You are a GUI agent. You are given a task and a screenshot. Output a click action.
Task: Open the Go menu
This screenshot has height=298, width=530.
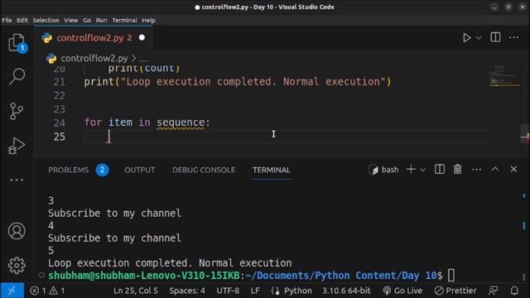point(87,20)
